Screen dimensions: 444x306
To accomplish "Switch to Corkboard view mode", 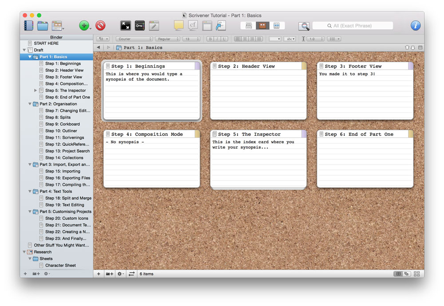I will point(262,26).
